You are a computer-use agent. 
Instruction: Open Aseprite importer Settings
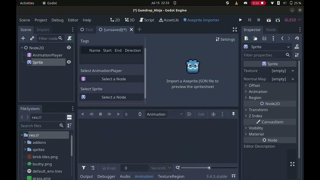click(x=225, y=39)
